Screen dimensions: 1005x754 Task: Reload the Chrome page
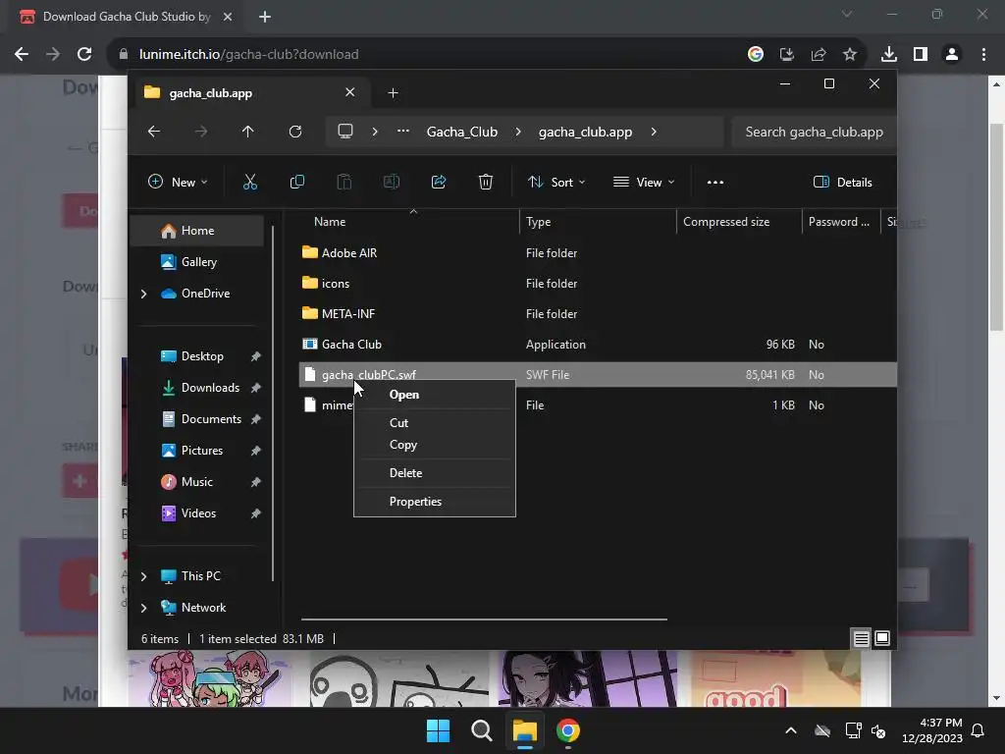84,55
